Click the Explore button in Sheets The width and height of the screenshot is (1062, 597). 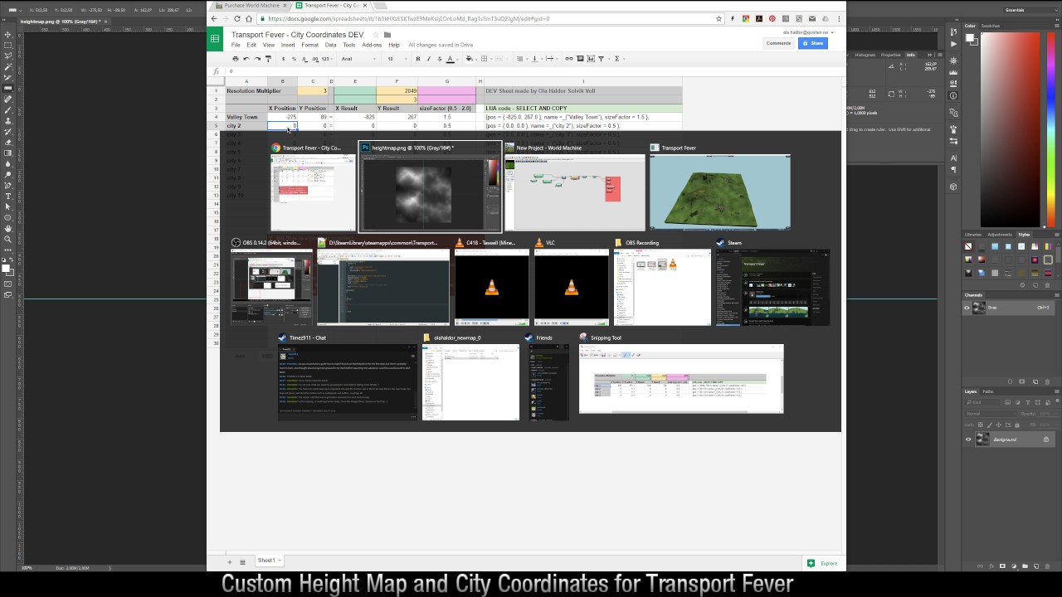coord(823,563)
